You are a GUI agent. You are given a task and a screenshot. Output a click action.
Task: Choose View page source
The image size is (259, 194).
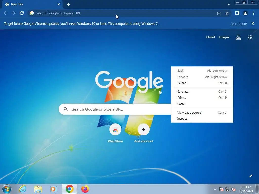(202, 113)
